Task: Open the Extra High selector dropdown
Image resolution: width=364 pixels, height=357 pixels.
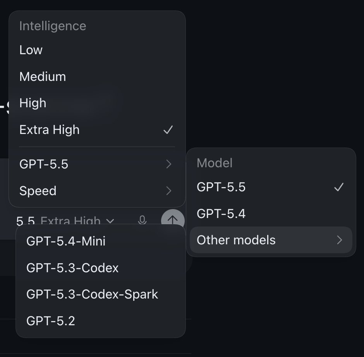Action: (x=77, y=220)
